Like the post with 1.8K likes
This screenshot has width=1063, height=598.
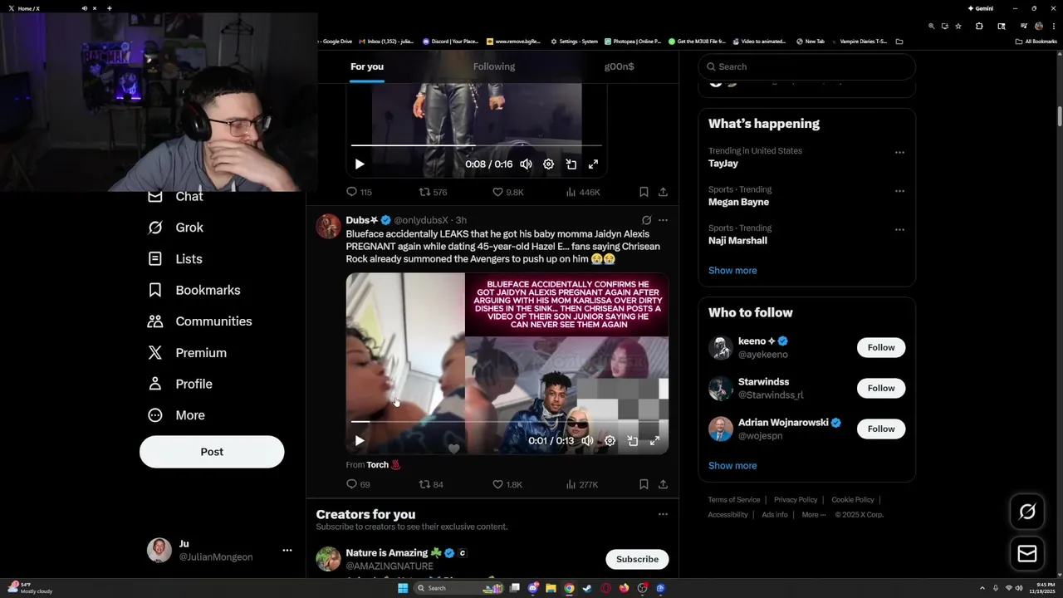pos(507,484)
